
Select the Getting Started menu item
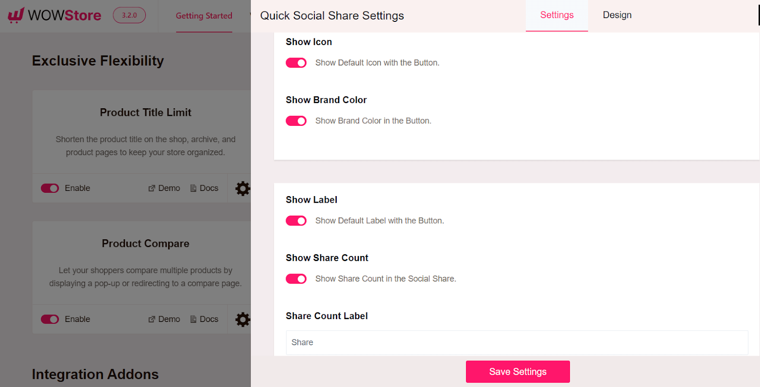pyautogui.click(x=204, y=16)
